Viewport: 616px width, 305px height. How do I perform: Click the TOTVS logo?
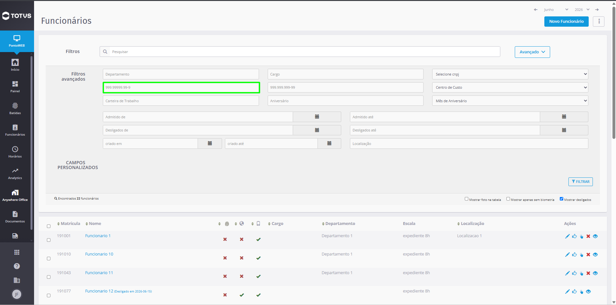[17, 15]
